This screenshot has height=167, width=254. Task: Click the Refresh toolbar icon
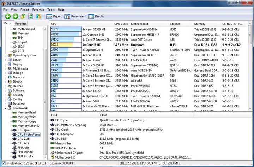point(31,16)
